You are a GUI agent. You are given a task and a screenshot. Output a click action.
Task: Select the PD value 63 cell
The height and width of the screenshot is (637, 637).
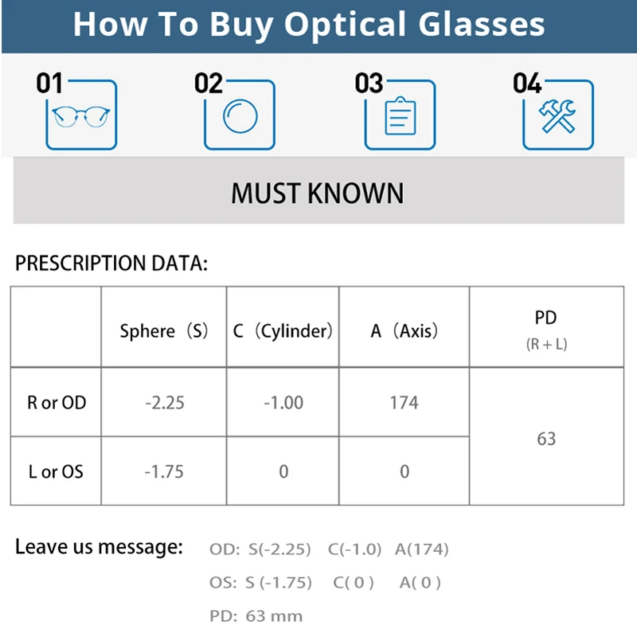[x=546, y=439]
